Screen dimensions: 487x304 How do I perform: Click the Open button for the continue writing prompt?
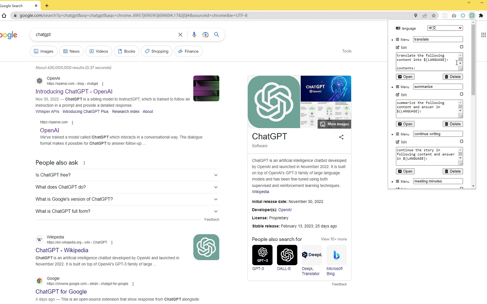tap(405, 171)
